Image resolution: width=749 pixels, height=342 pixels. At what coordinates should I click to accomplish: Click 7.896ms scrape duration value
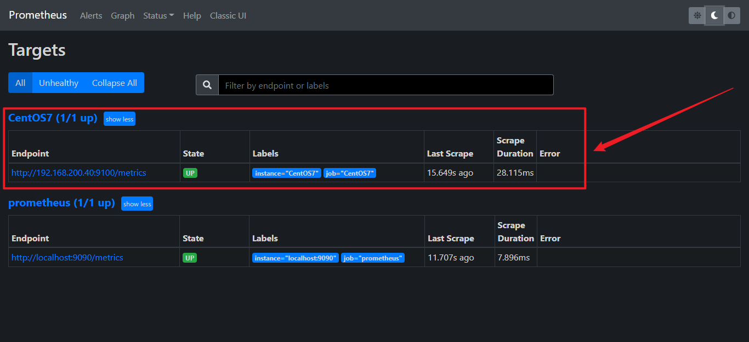[514, 257]
